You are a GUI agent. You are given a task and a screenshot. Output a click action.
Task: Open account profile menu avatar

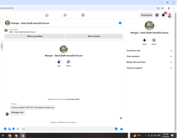(x=170, y=15)
